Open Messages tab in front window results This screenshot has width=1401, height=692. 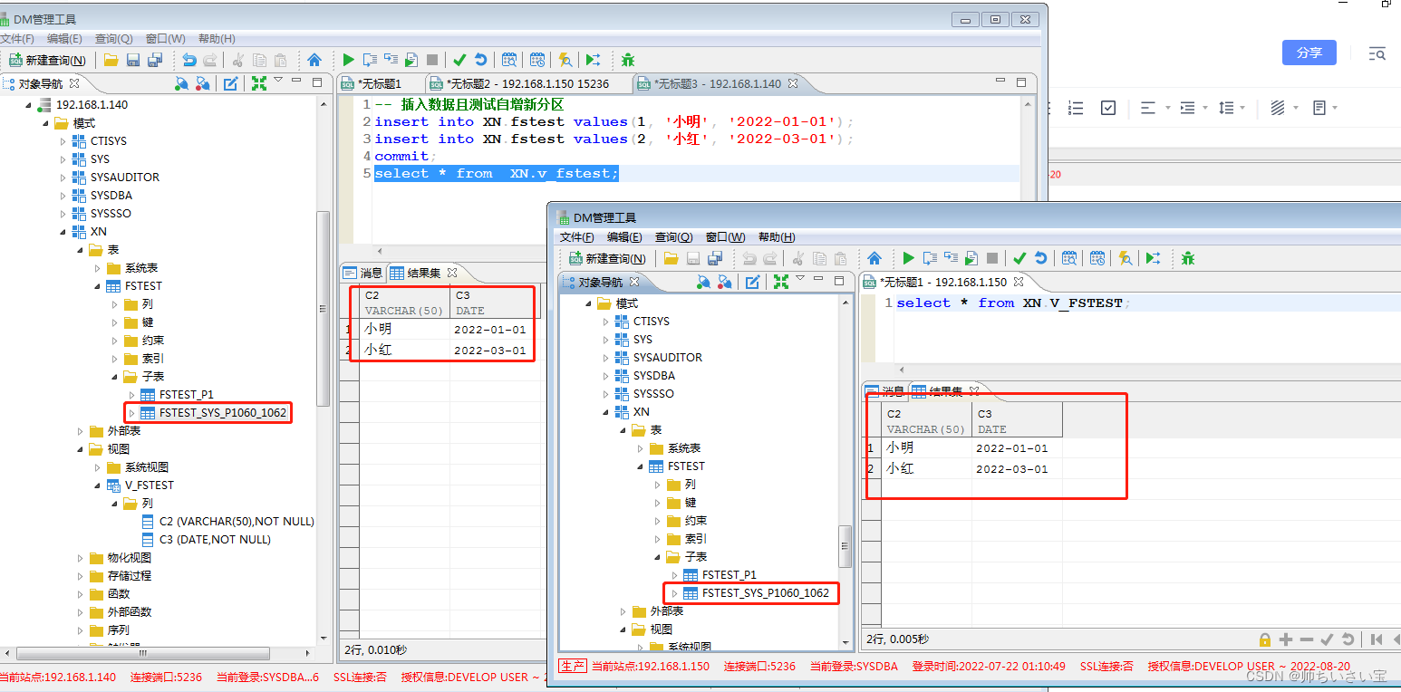[884, 391]
